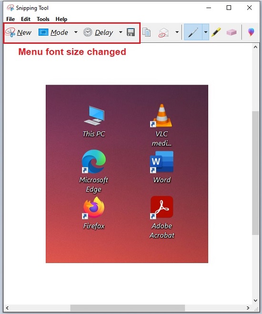Edit with Paint 3D icon
262x314 pixels.
251,32
